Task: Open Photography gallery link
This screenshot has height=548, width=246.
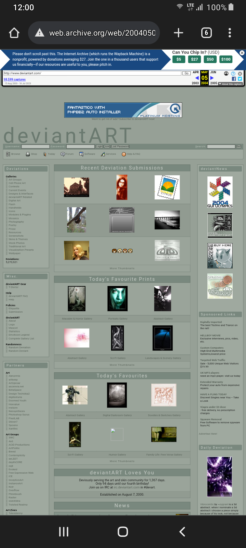Action: (16, 222)
